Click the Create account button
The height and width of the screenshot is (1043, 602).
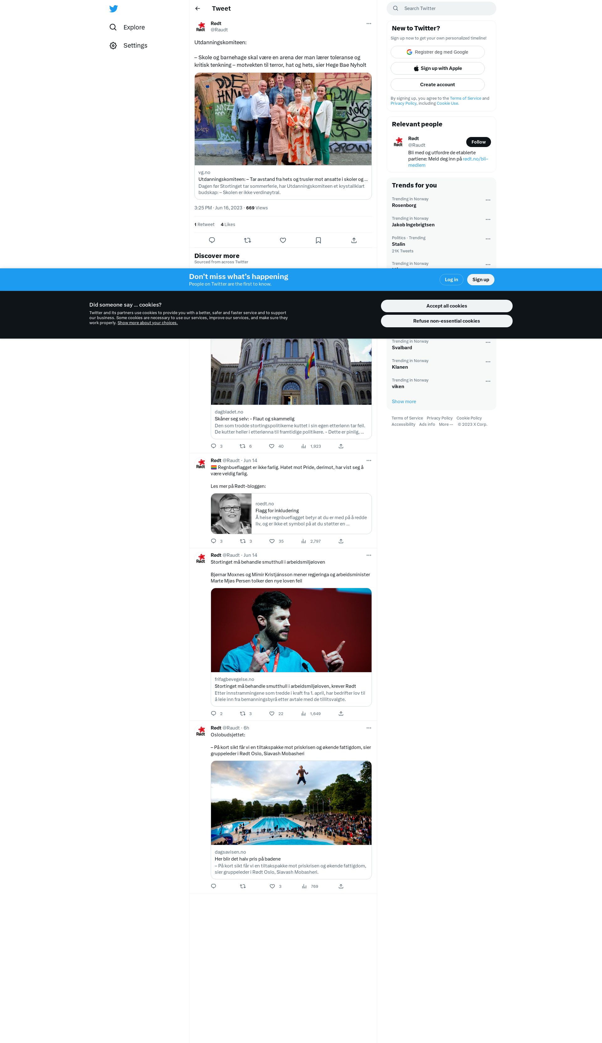(437, 85)
